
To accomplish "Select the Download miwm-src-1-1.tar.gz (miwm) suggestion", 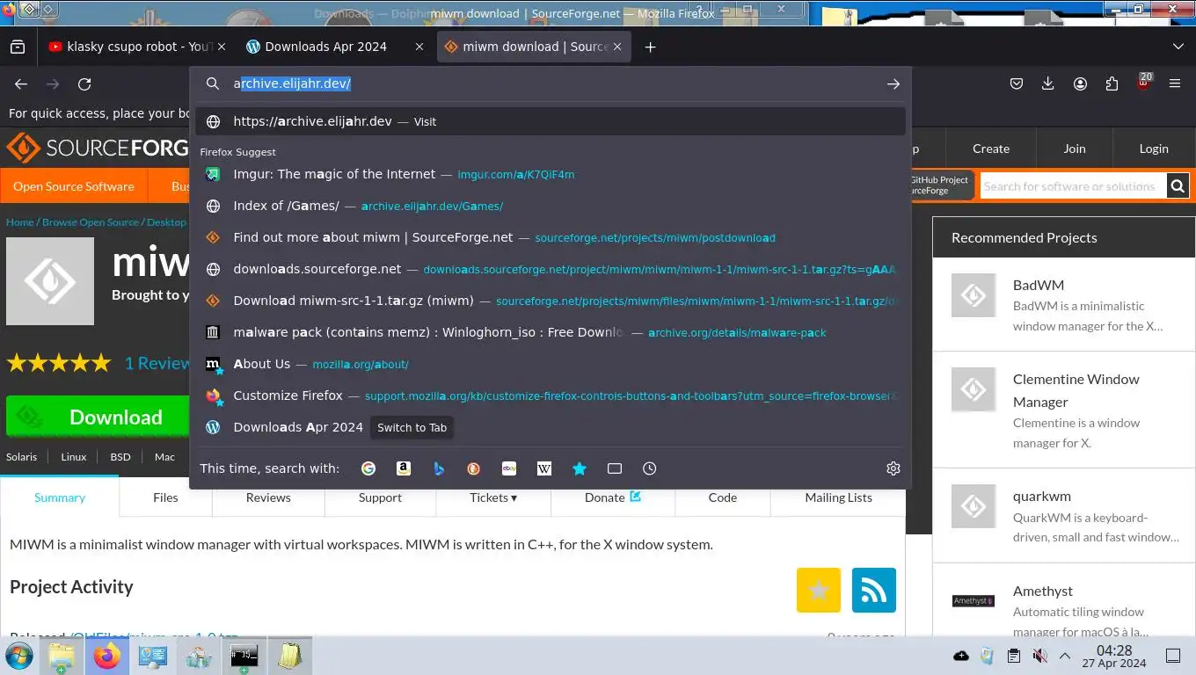I will 551,301.
